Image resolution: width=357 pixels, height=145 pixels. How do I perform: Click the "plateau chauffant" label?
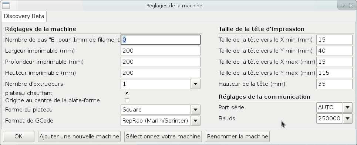pos(29,93)
